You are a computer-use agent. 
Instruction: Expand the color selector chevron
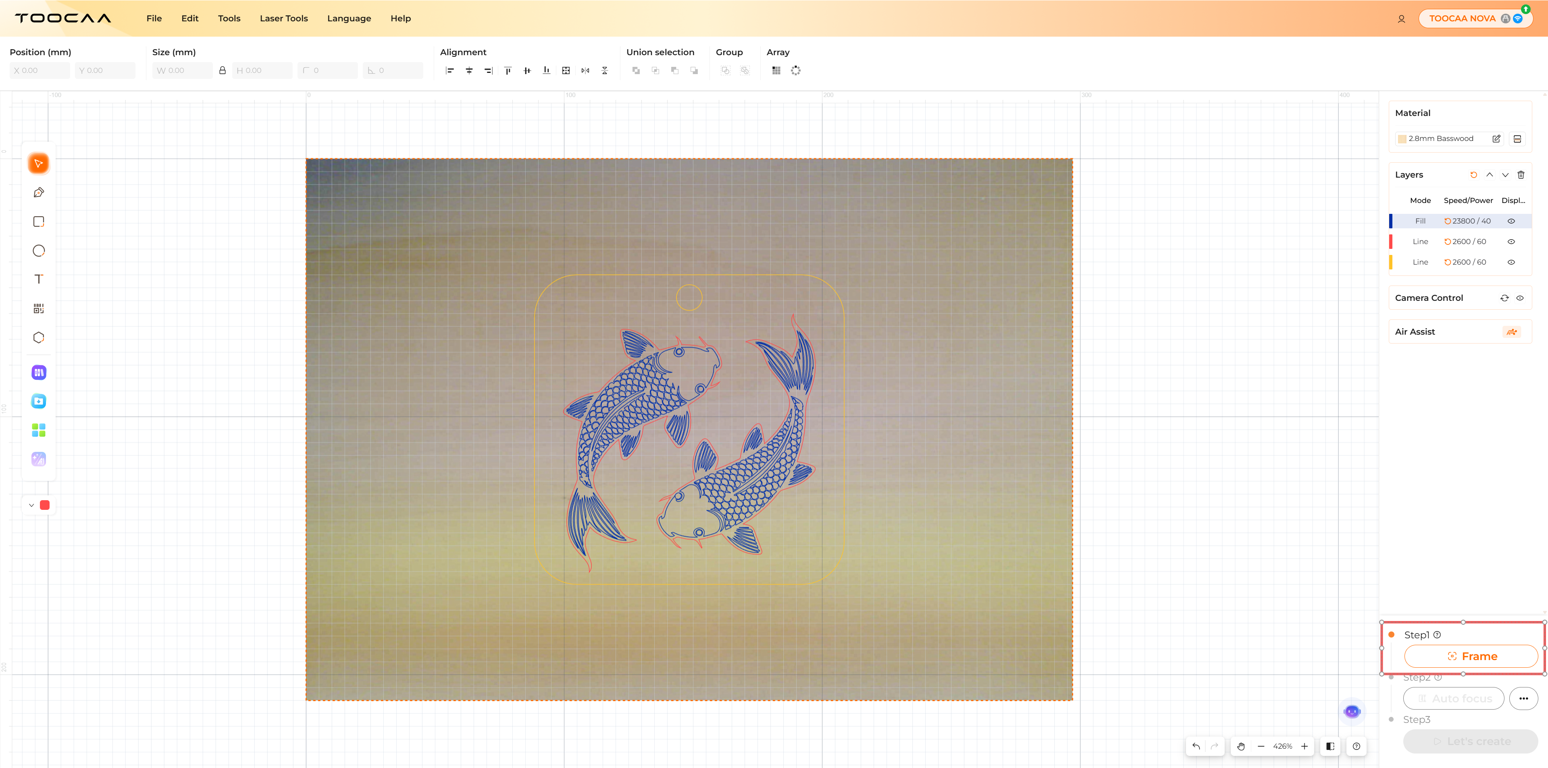pos(31,505)
